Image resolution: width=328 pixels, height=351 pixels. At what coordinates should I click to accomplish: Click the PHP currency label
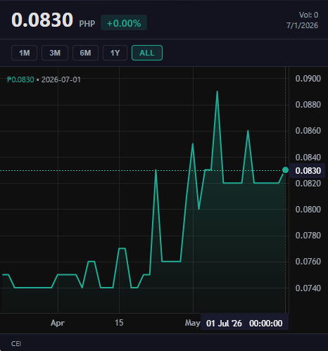click(87, 24)
